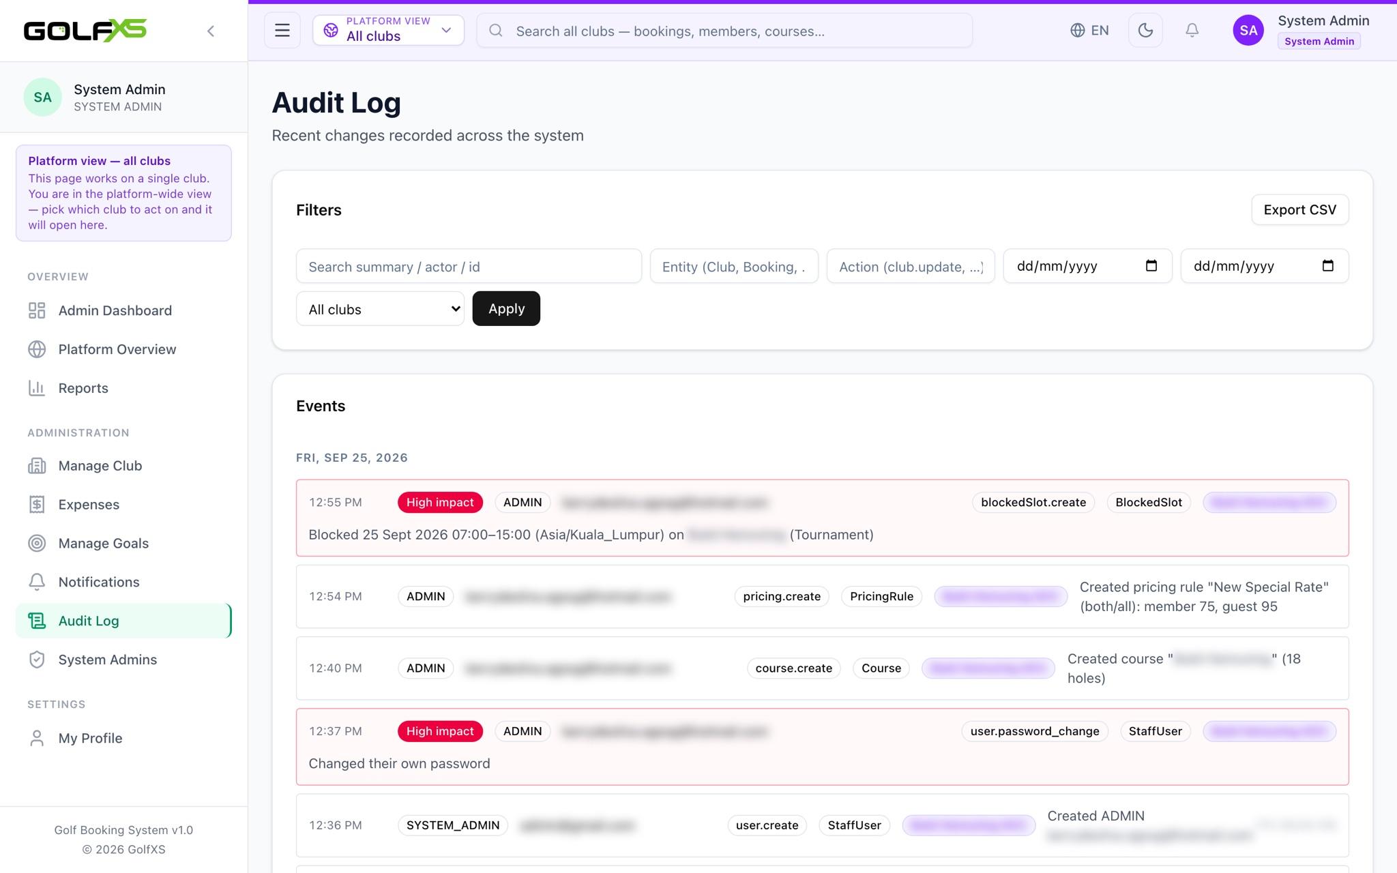Click the Manage Goals target icon
Image resolution: width=1397 pixels, height=873 pixels.
[x=37, y=544]
